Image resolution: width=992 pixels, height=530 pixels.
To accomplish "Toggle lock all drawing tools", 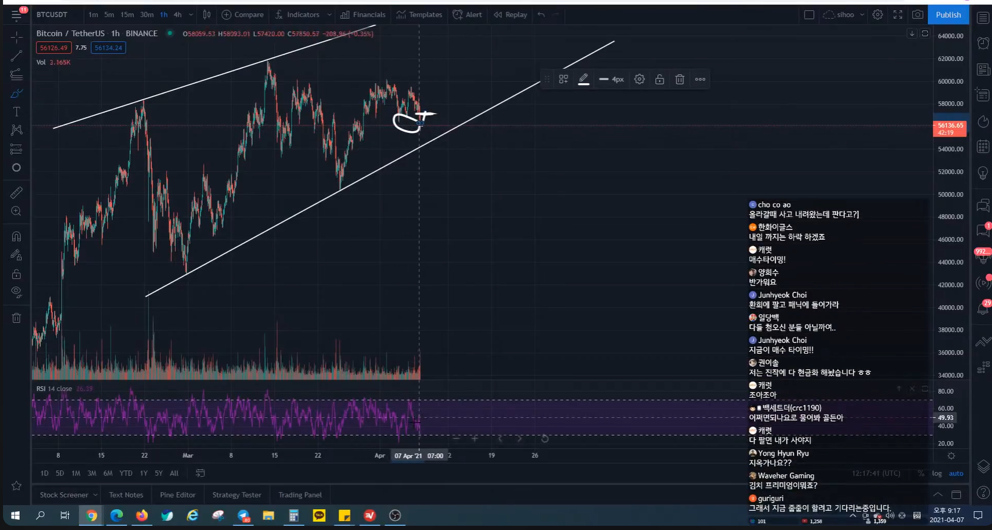I will [x=16, y=274].
